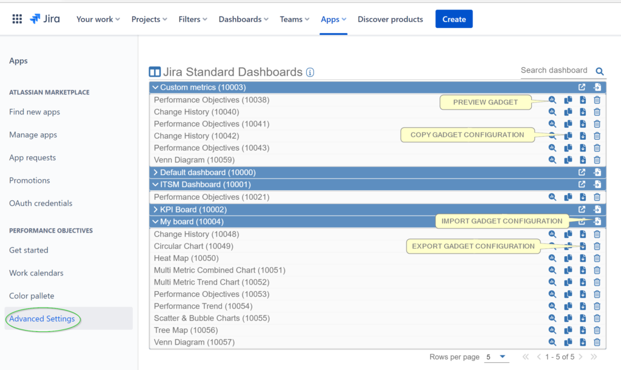Copy Change History (10040) gadget configuration
Image resolution: width=621 pixels, height=370 pixels.
coord(568,112)
